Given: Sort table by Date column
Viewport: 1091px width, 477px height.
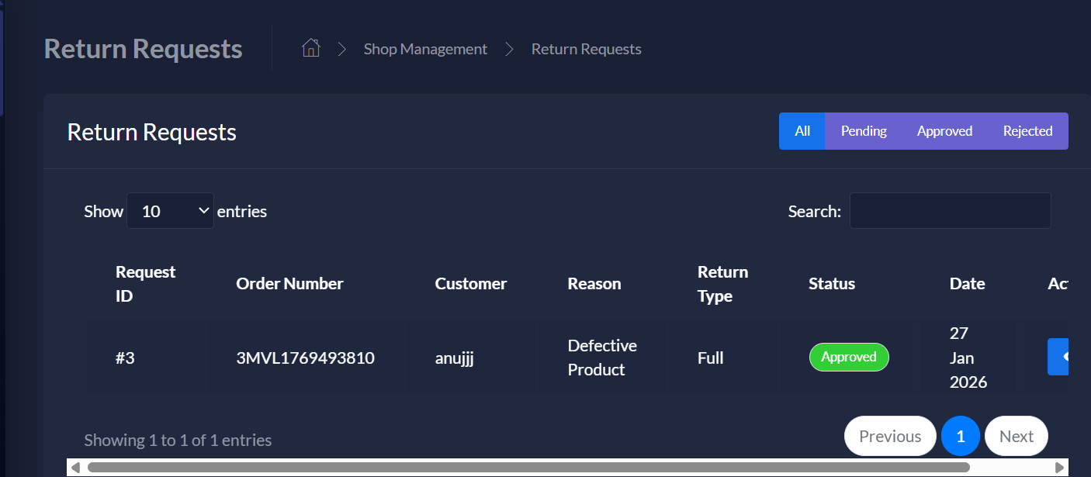Looking at the screenshot, I should (x=967, y=283).
